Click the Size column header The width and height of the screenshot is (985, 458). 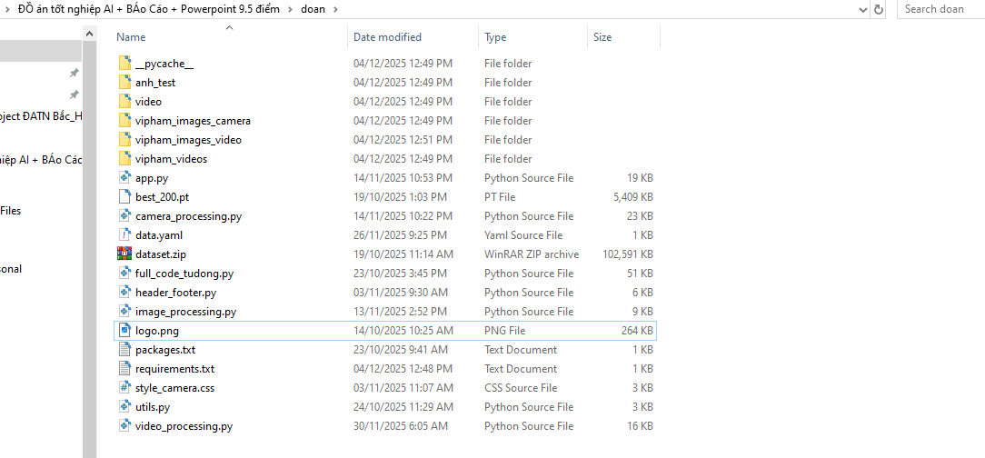click(x=602, y=37)
